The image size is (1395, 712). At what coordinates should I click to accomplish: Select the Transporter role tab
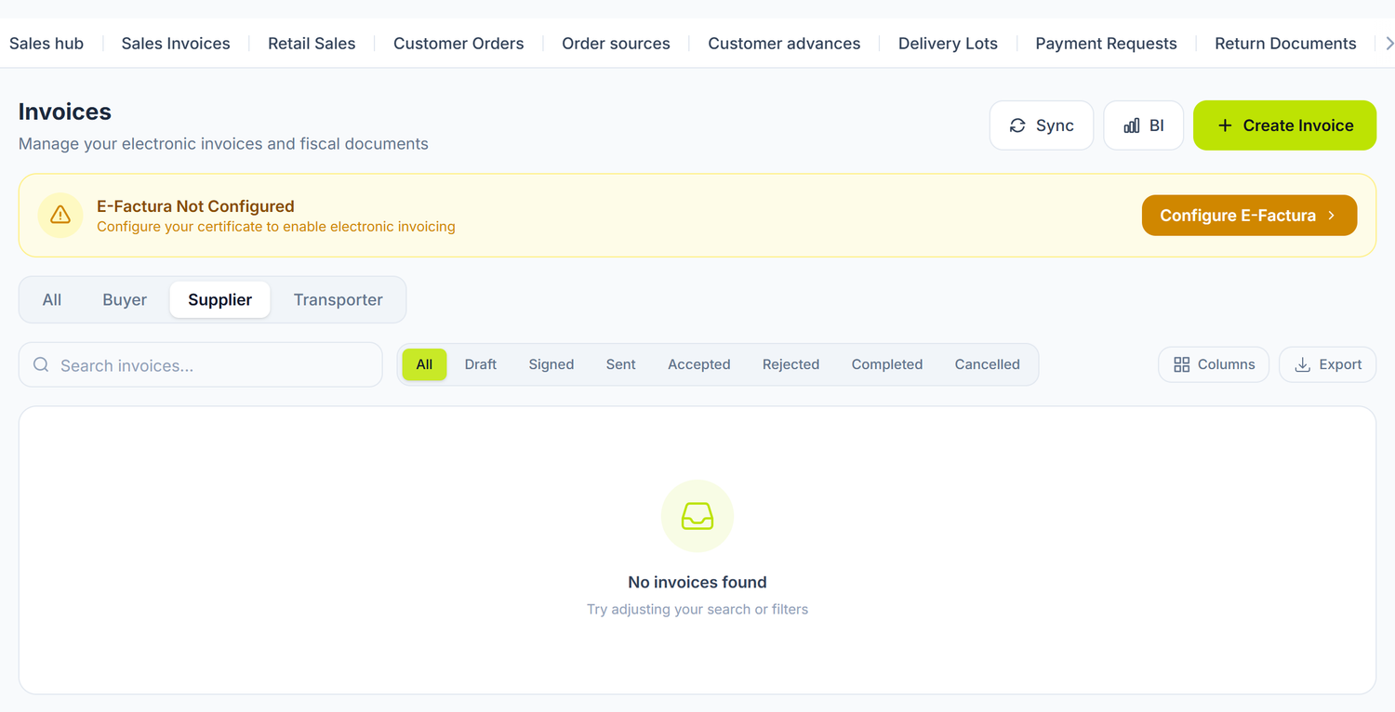[339, 299]
